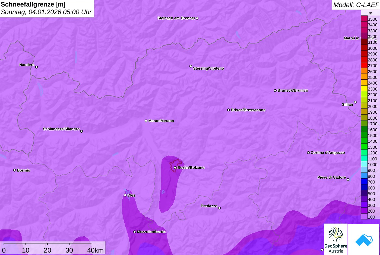Click the GeoSphere Austria logo
Viewport: 380px width, 255px height.
pos(336,239)
